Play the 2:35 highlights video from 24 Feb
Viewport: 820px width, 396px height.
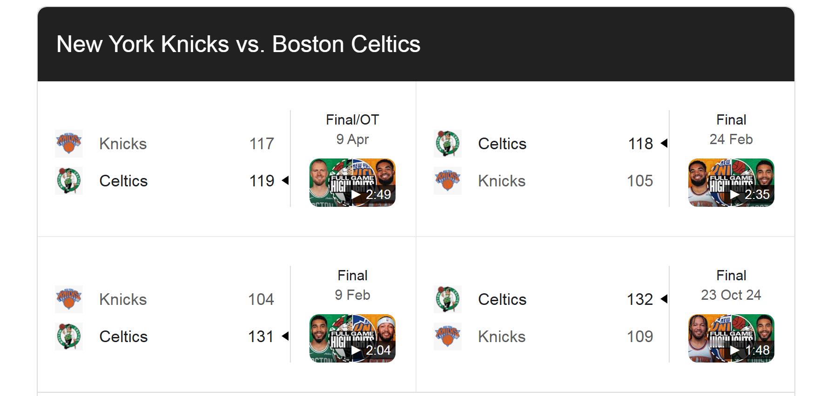tap(731, 183)
